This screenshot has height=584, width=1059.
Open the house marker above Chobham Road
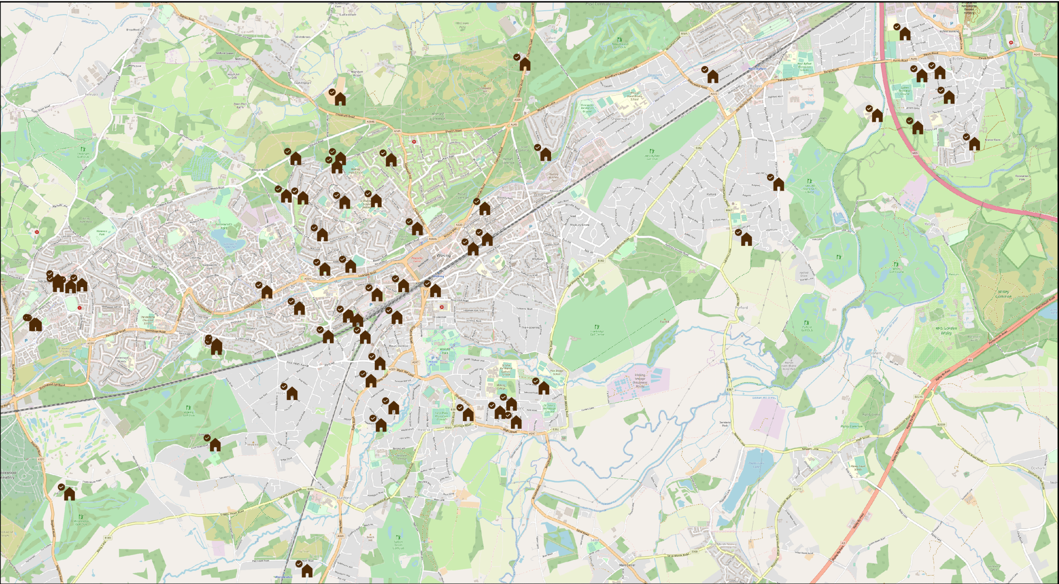click(x=340, y=99)
